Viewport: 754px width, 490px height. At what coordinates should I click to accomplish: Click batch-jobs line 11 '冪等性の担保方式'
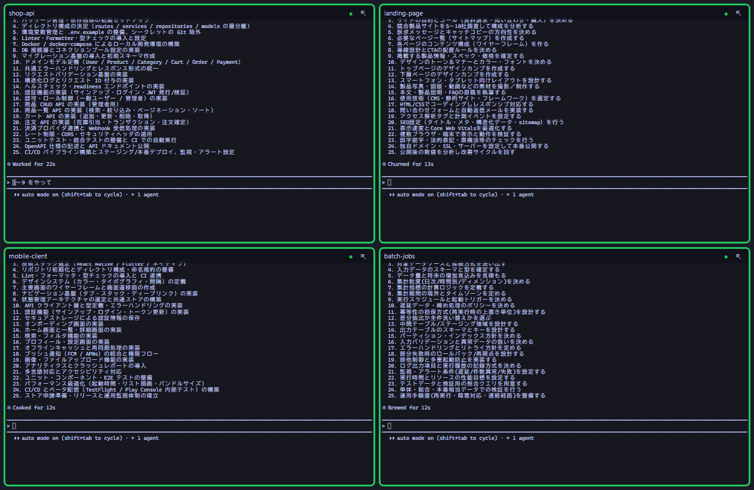click(x=466, y=312)
